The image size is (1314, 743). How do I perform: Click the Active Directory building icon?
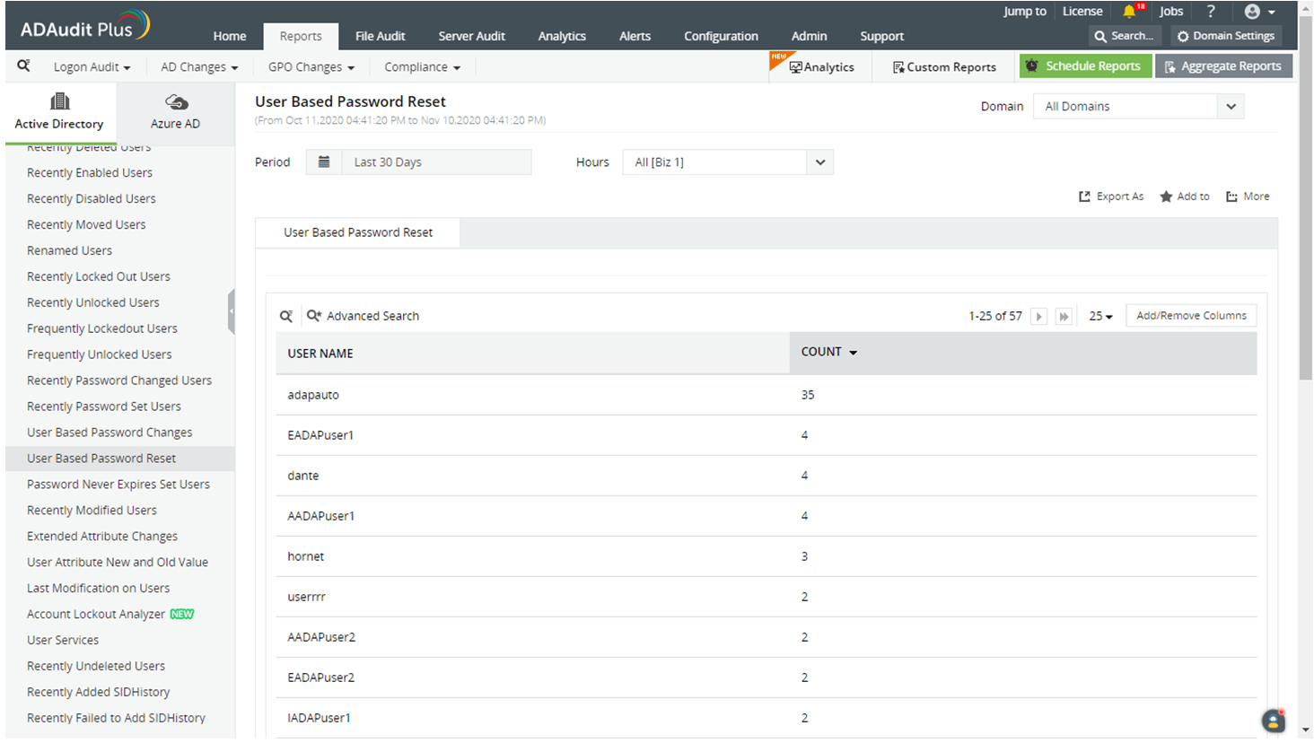tap(59, 101)
